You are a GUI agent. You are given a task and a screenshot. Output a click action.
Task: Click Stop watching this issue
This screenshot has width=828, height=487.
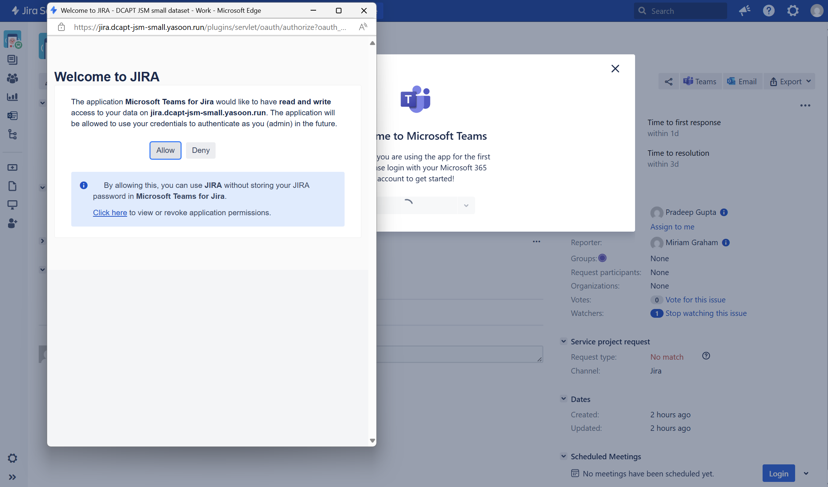click(x=706, y=313)
